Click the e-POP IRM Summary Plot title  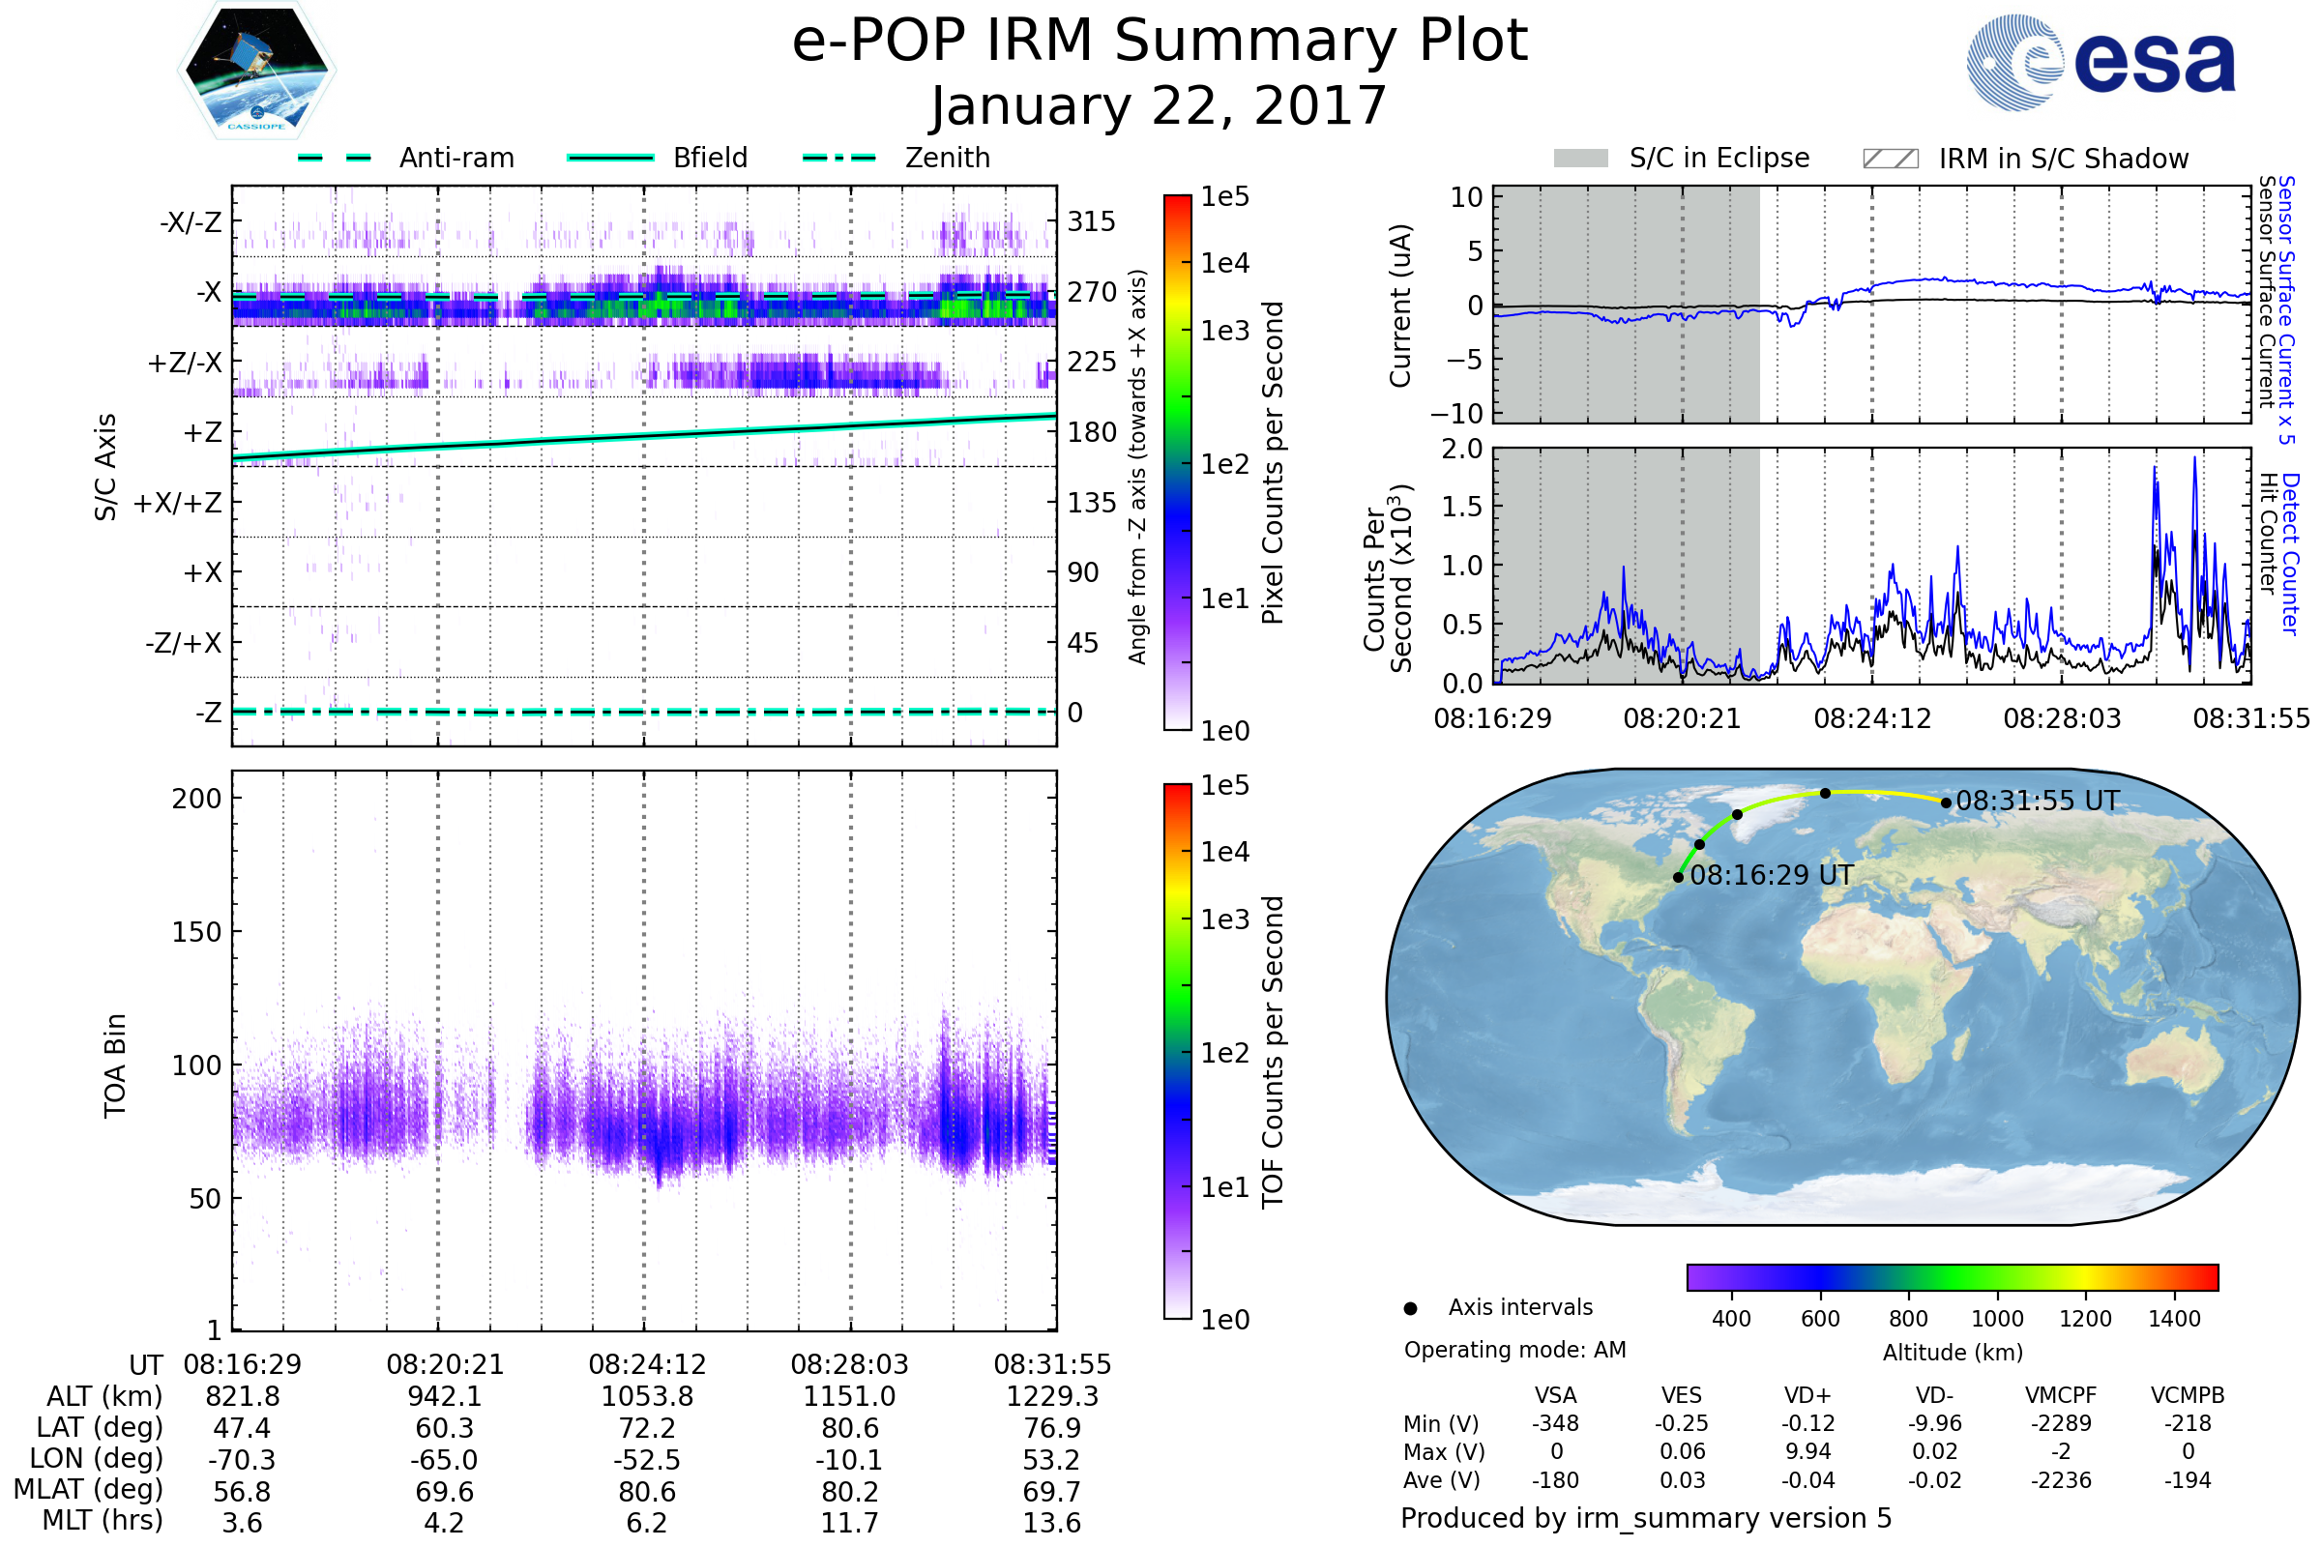click(x=1160, y=42)
